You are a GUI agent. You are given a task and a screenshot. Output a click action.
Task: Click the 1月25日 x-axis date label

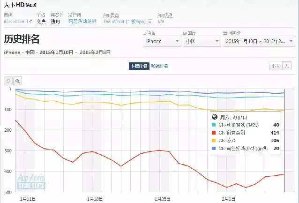(163, 199)
